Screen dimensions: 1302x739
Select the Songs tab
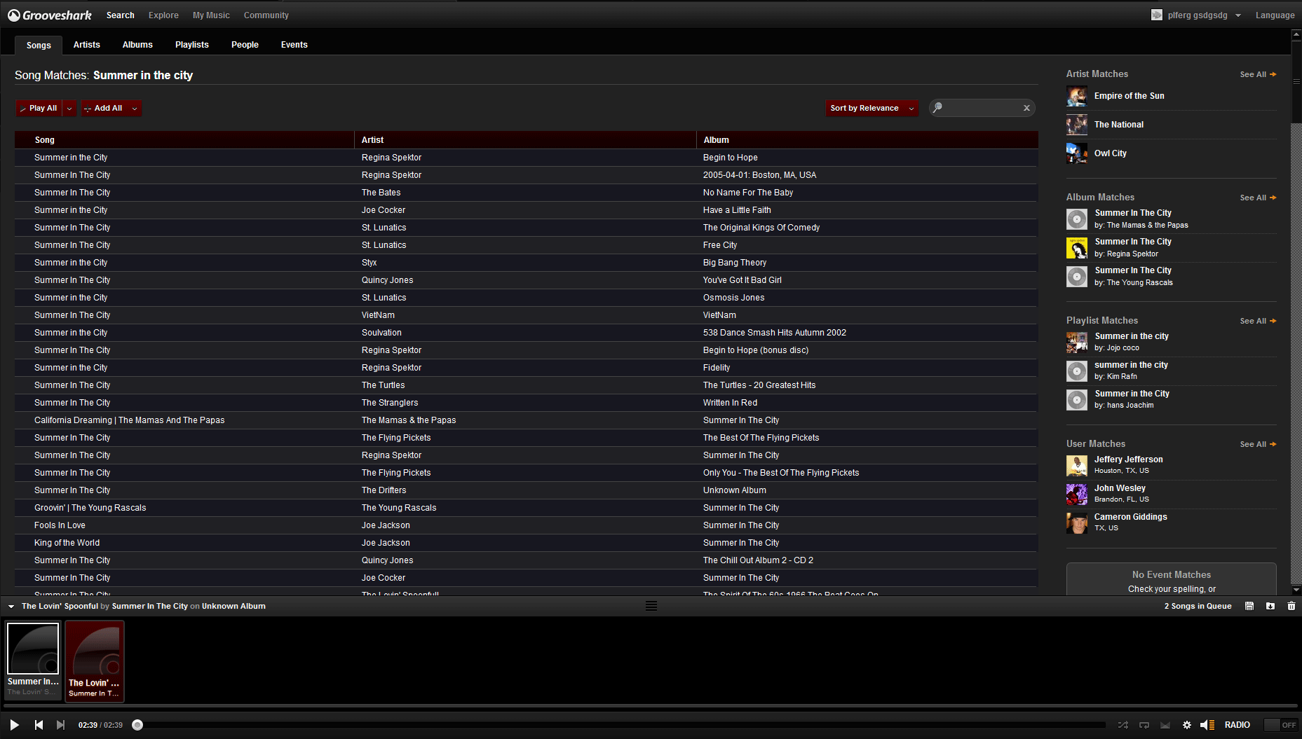click(x=39, y=45)
